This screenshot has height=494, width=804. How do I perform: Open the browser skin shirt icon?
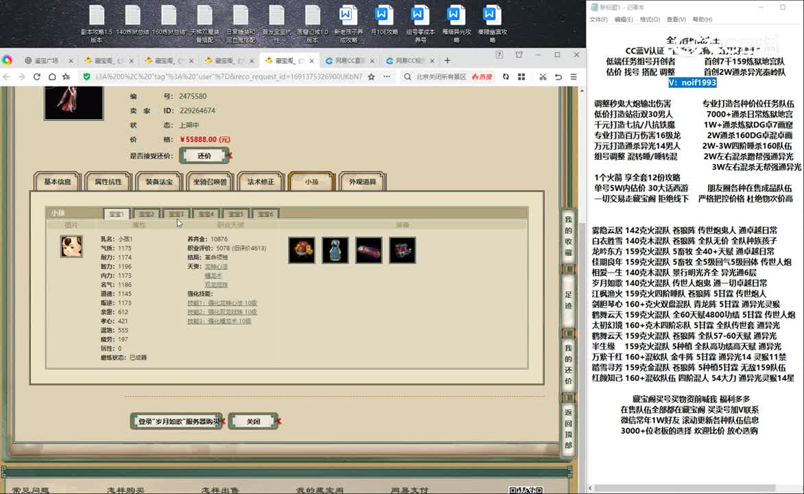click(x=519, y=55)
